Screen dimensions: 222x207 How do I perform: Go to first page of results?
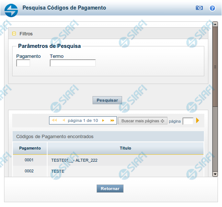coord(54,120)
